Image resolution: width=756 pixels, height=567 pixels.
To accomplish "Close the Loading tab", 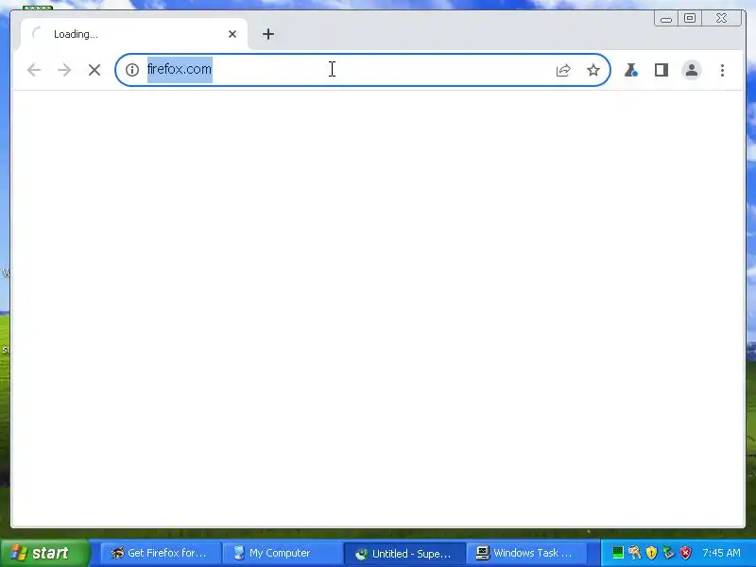I will [232, 34].
